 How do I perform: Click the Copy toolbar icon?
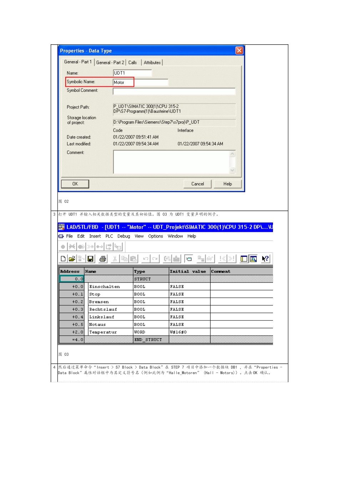click(124, 259)
